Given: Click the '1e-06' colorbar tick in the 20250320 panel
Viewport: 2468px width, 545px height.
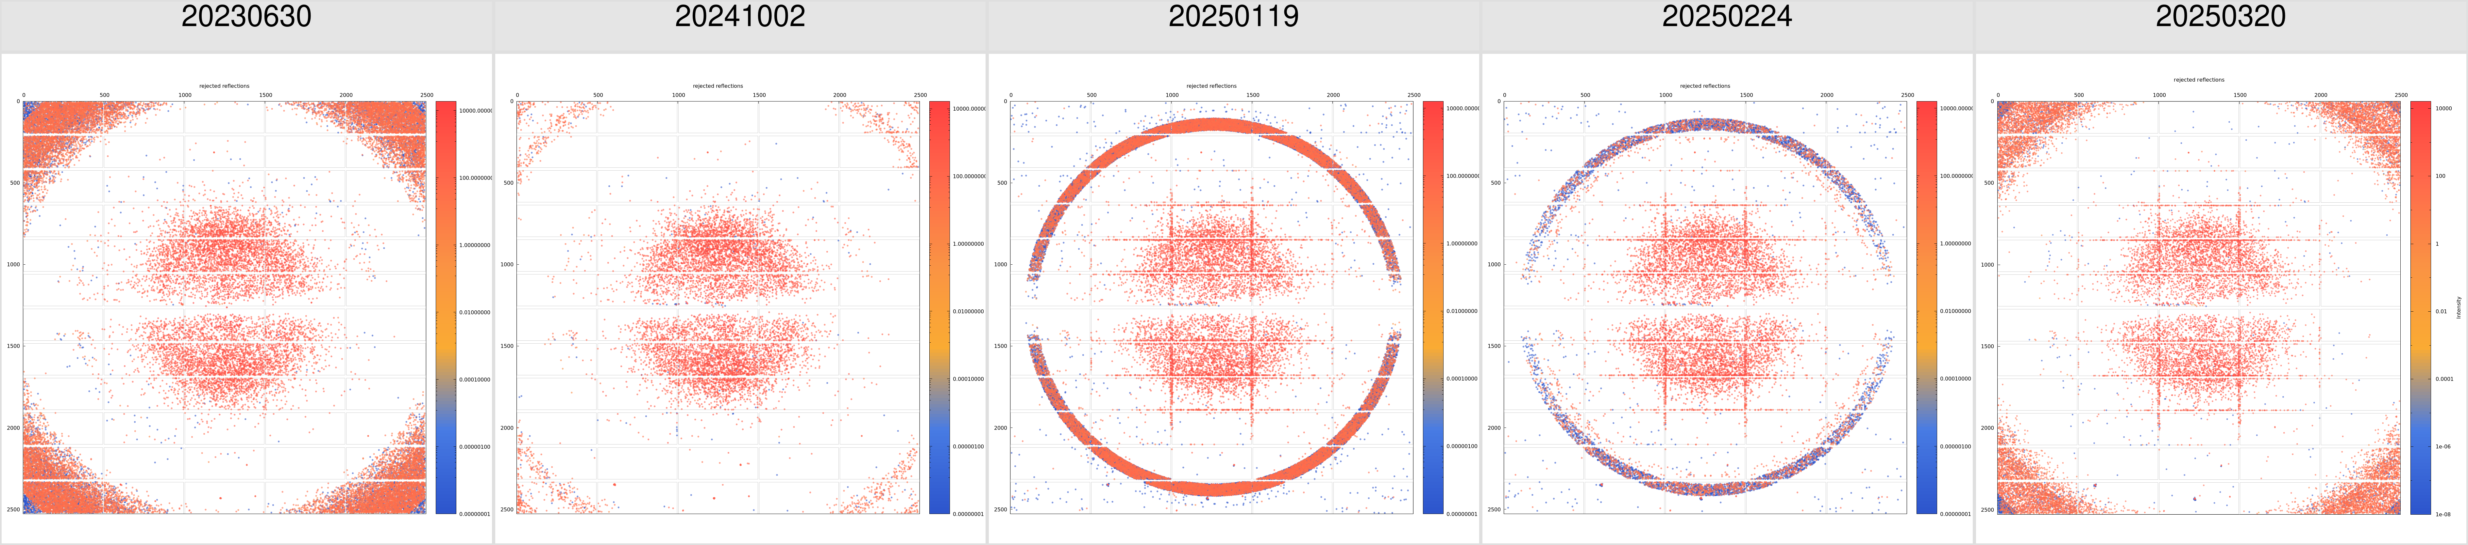Looking at the screenshot, I should 2443,446.
